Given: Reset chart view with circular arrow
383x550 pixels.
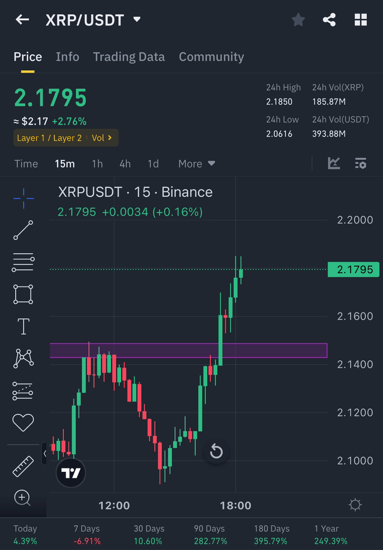Looking at the screenshot, I should coord(216,451).
